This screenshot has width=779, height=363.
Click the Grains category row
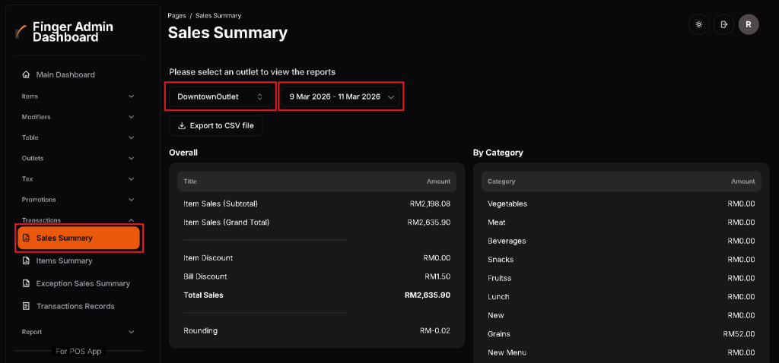coord(620,334)
